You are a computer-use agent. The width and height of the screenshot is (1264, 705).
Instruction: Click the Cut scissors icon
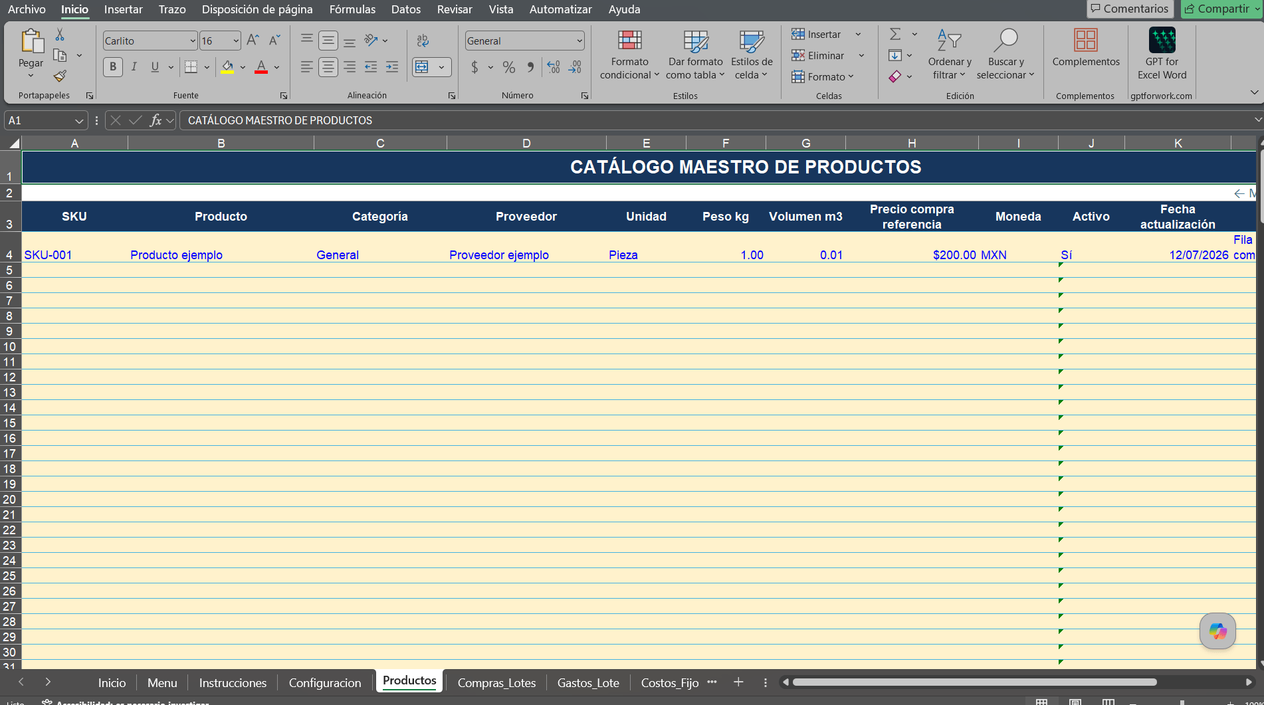[x=60, y=35]
